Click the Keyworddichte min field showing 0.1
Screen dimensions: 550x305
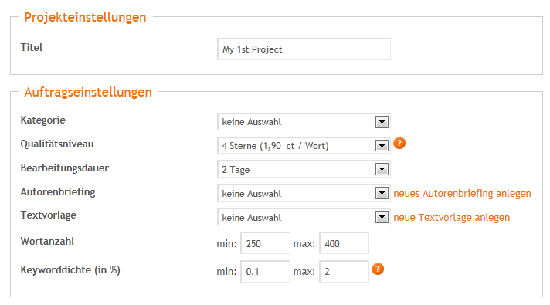(265, 271)
